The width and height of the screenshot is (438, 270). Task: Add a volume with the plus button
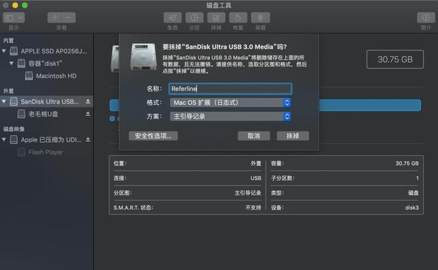click(x=55, y=18)
